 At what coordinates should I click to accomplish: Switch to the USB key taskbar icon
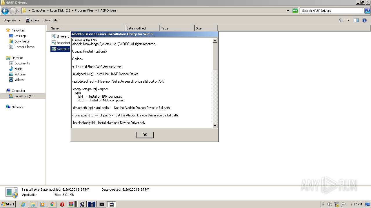(91, 204)
